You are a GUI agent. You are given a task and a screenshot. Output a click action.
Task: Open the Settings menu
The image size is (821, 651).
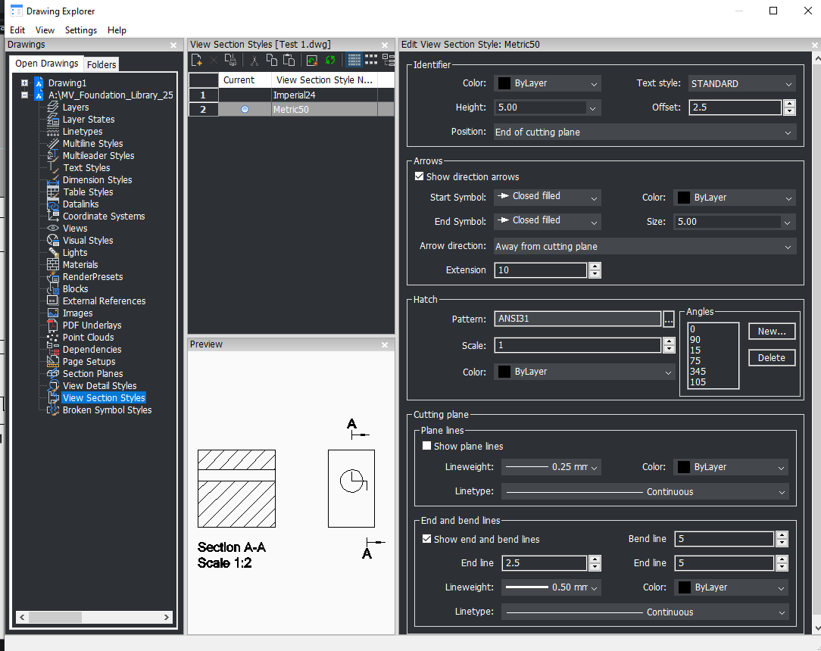80,30
